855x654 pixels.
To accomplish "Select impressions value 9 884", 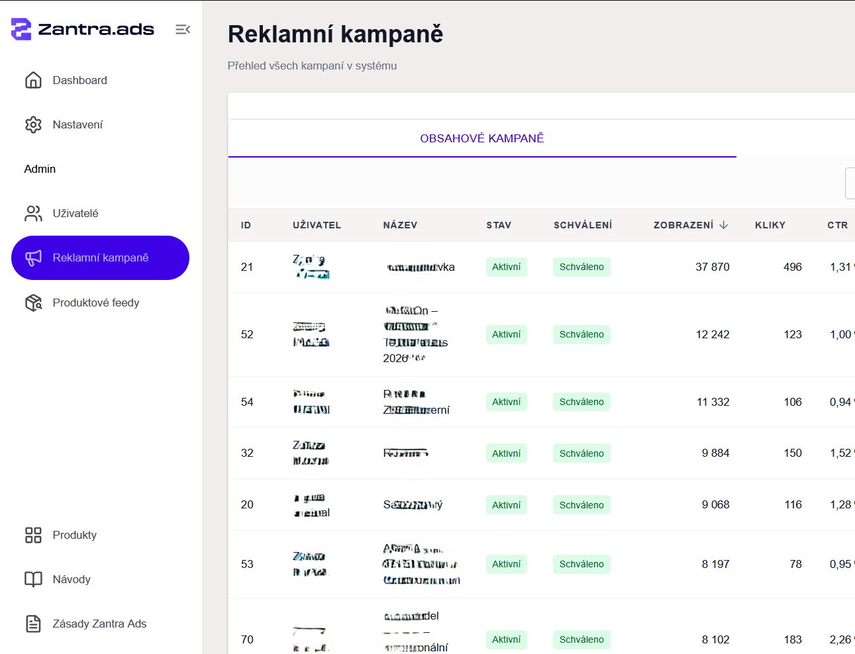I will tap(716, 453).
